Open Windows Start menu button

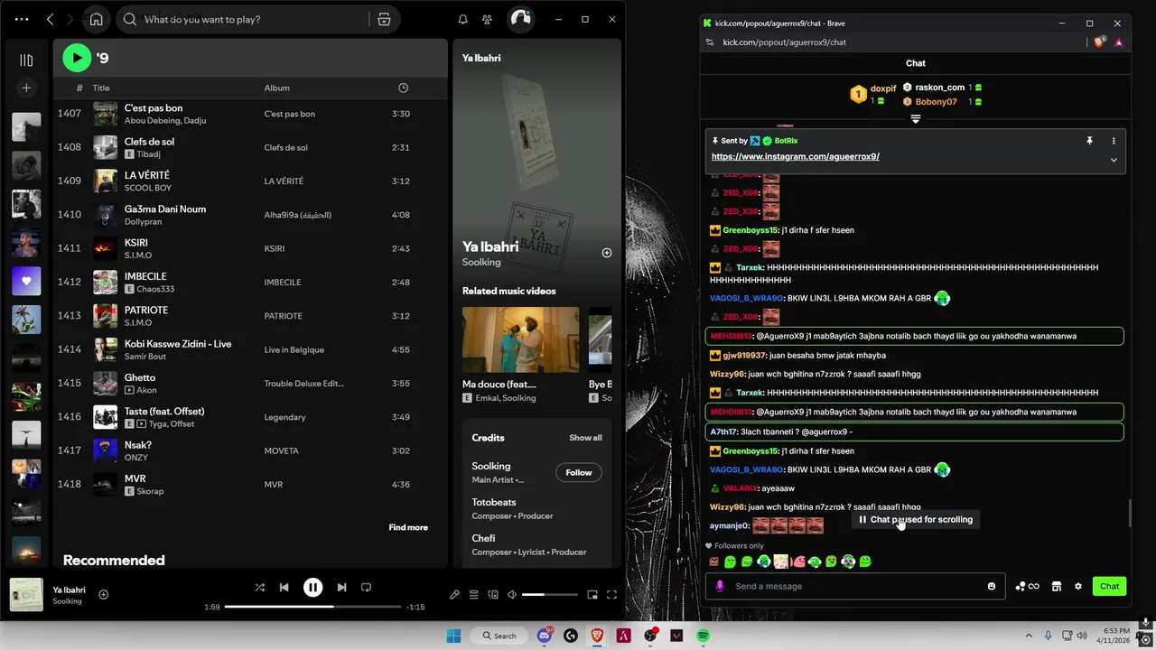click(x=453, y=636)
